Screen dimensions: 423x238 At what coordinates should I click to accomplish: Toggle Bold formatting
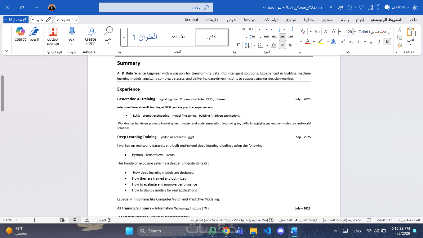point(387,42)
